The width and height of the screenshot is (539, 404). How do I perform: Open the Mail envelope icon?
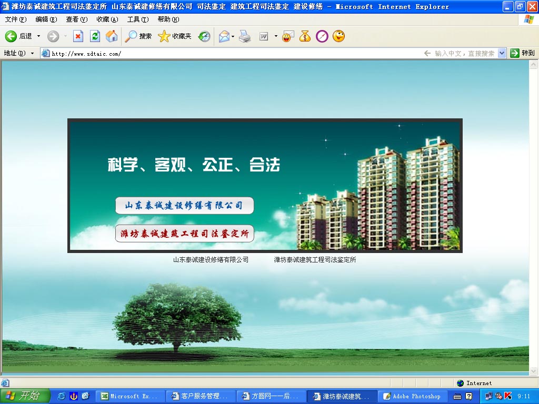click(x=224, y=36)
